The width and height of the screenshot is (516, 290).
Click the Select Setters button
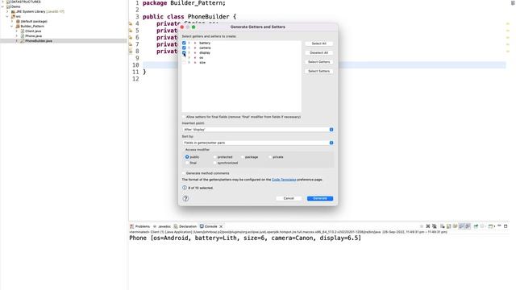(x=319, y=71)
